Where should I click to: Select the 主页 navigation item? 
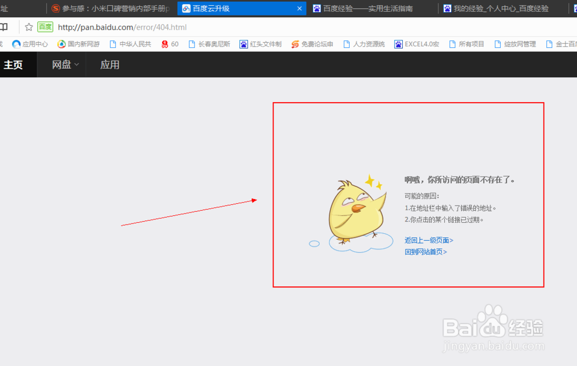13,65
